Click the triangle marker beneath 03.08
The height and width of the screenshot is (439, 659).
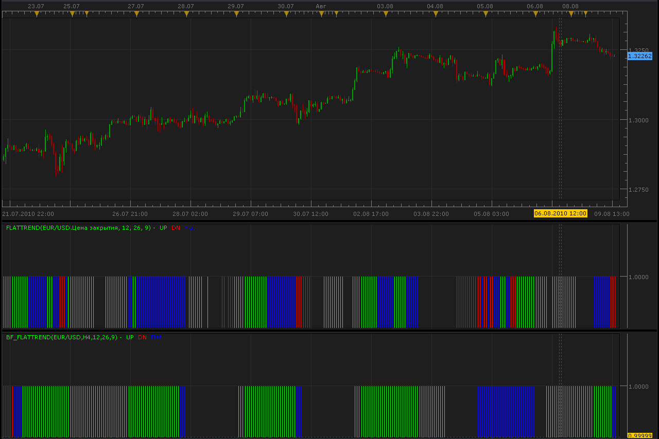386,14
